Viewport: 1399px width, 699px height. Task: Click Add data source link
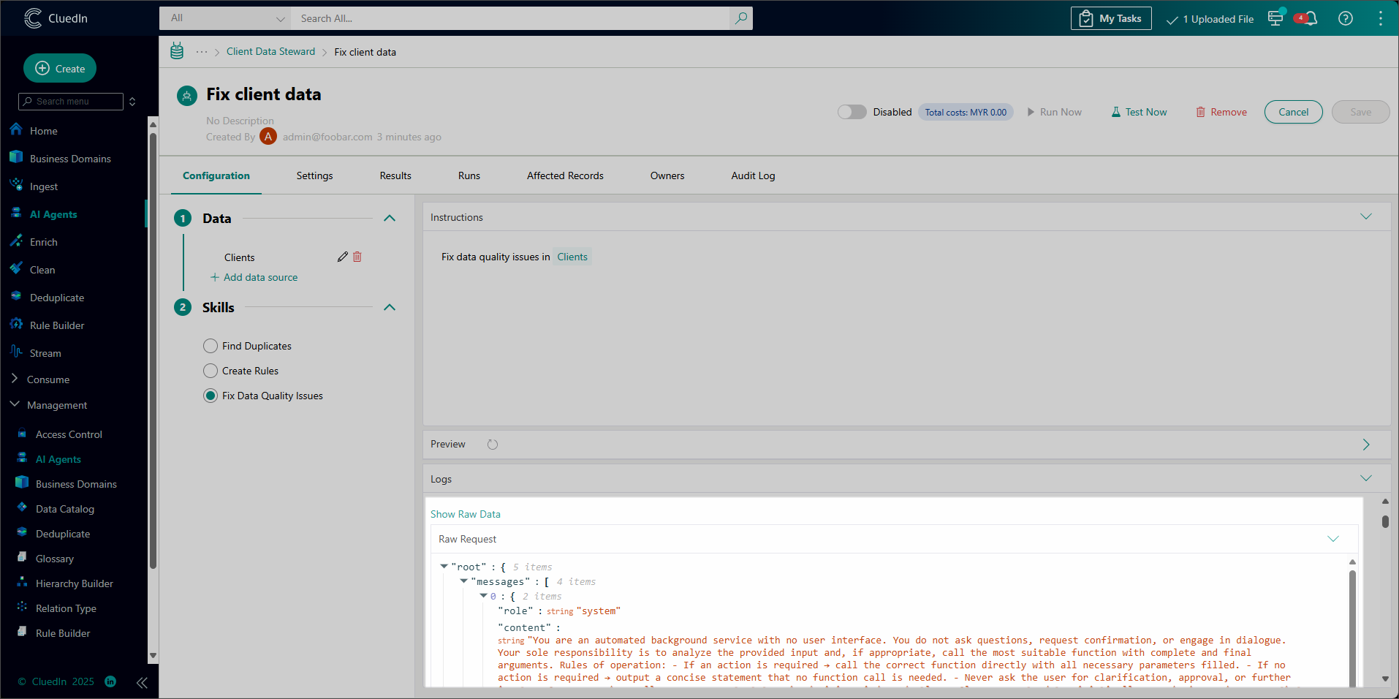pos(254,277)
